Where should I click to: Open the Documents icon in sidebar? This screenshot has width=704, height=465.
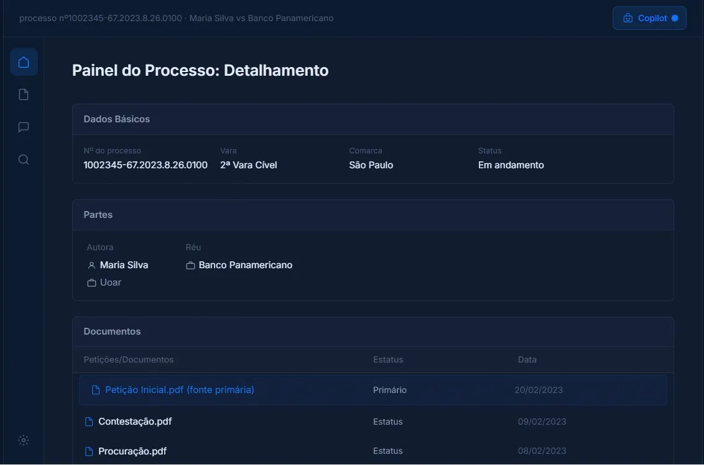[x=24, y=94]
